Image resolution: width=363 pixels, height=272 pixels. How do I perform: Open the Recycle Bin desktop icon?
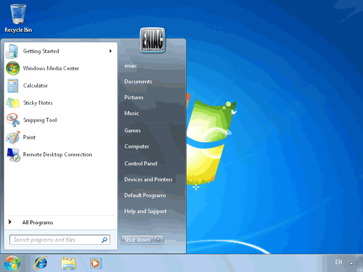pos(18,14)
